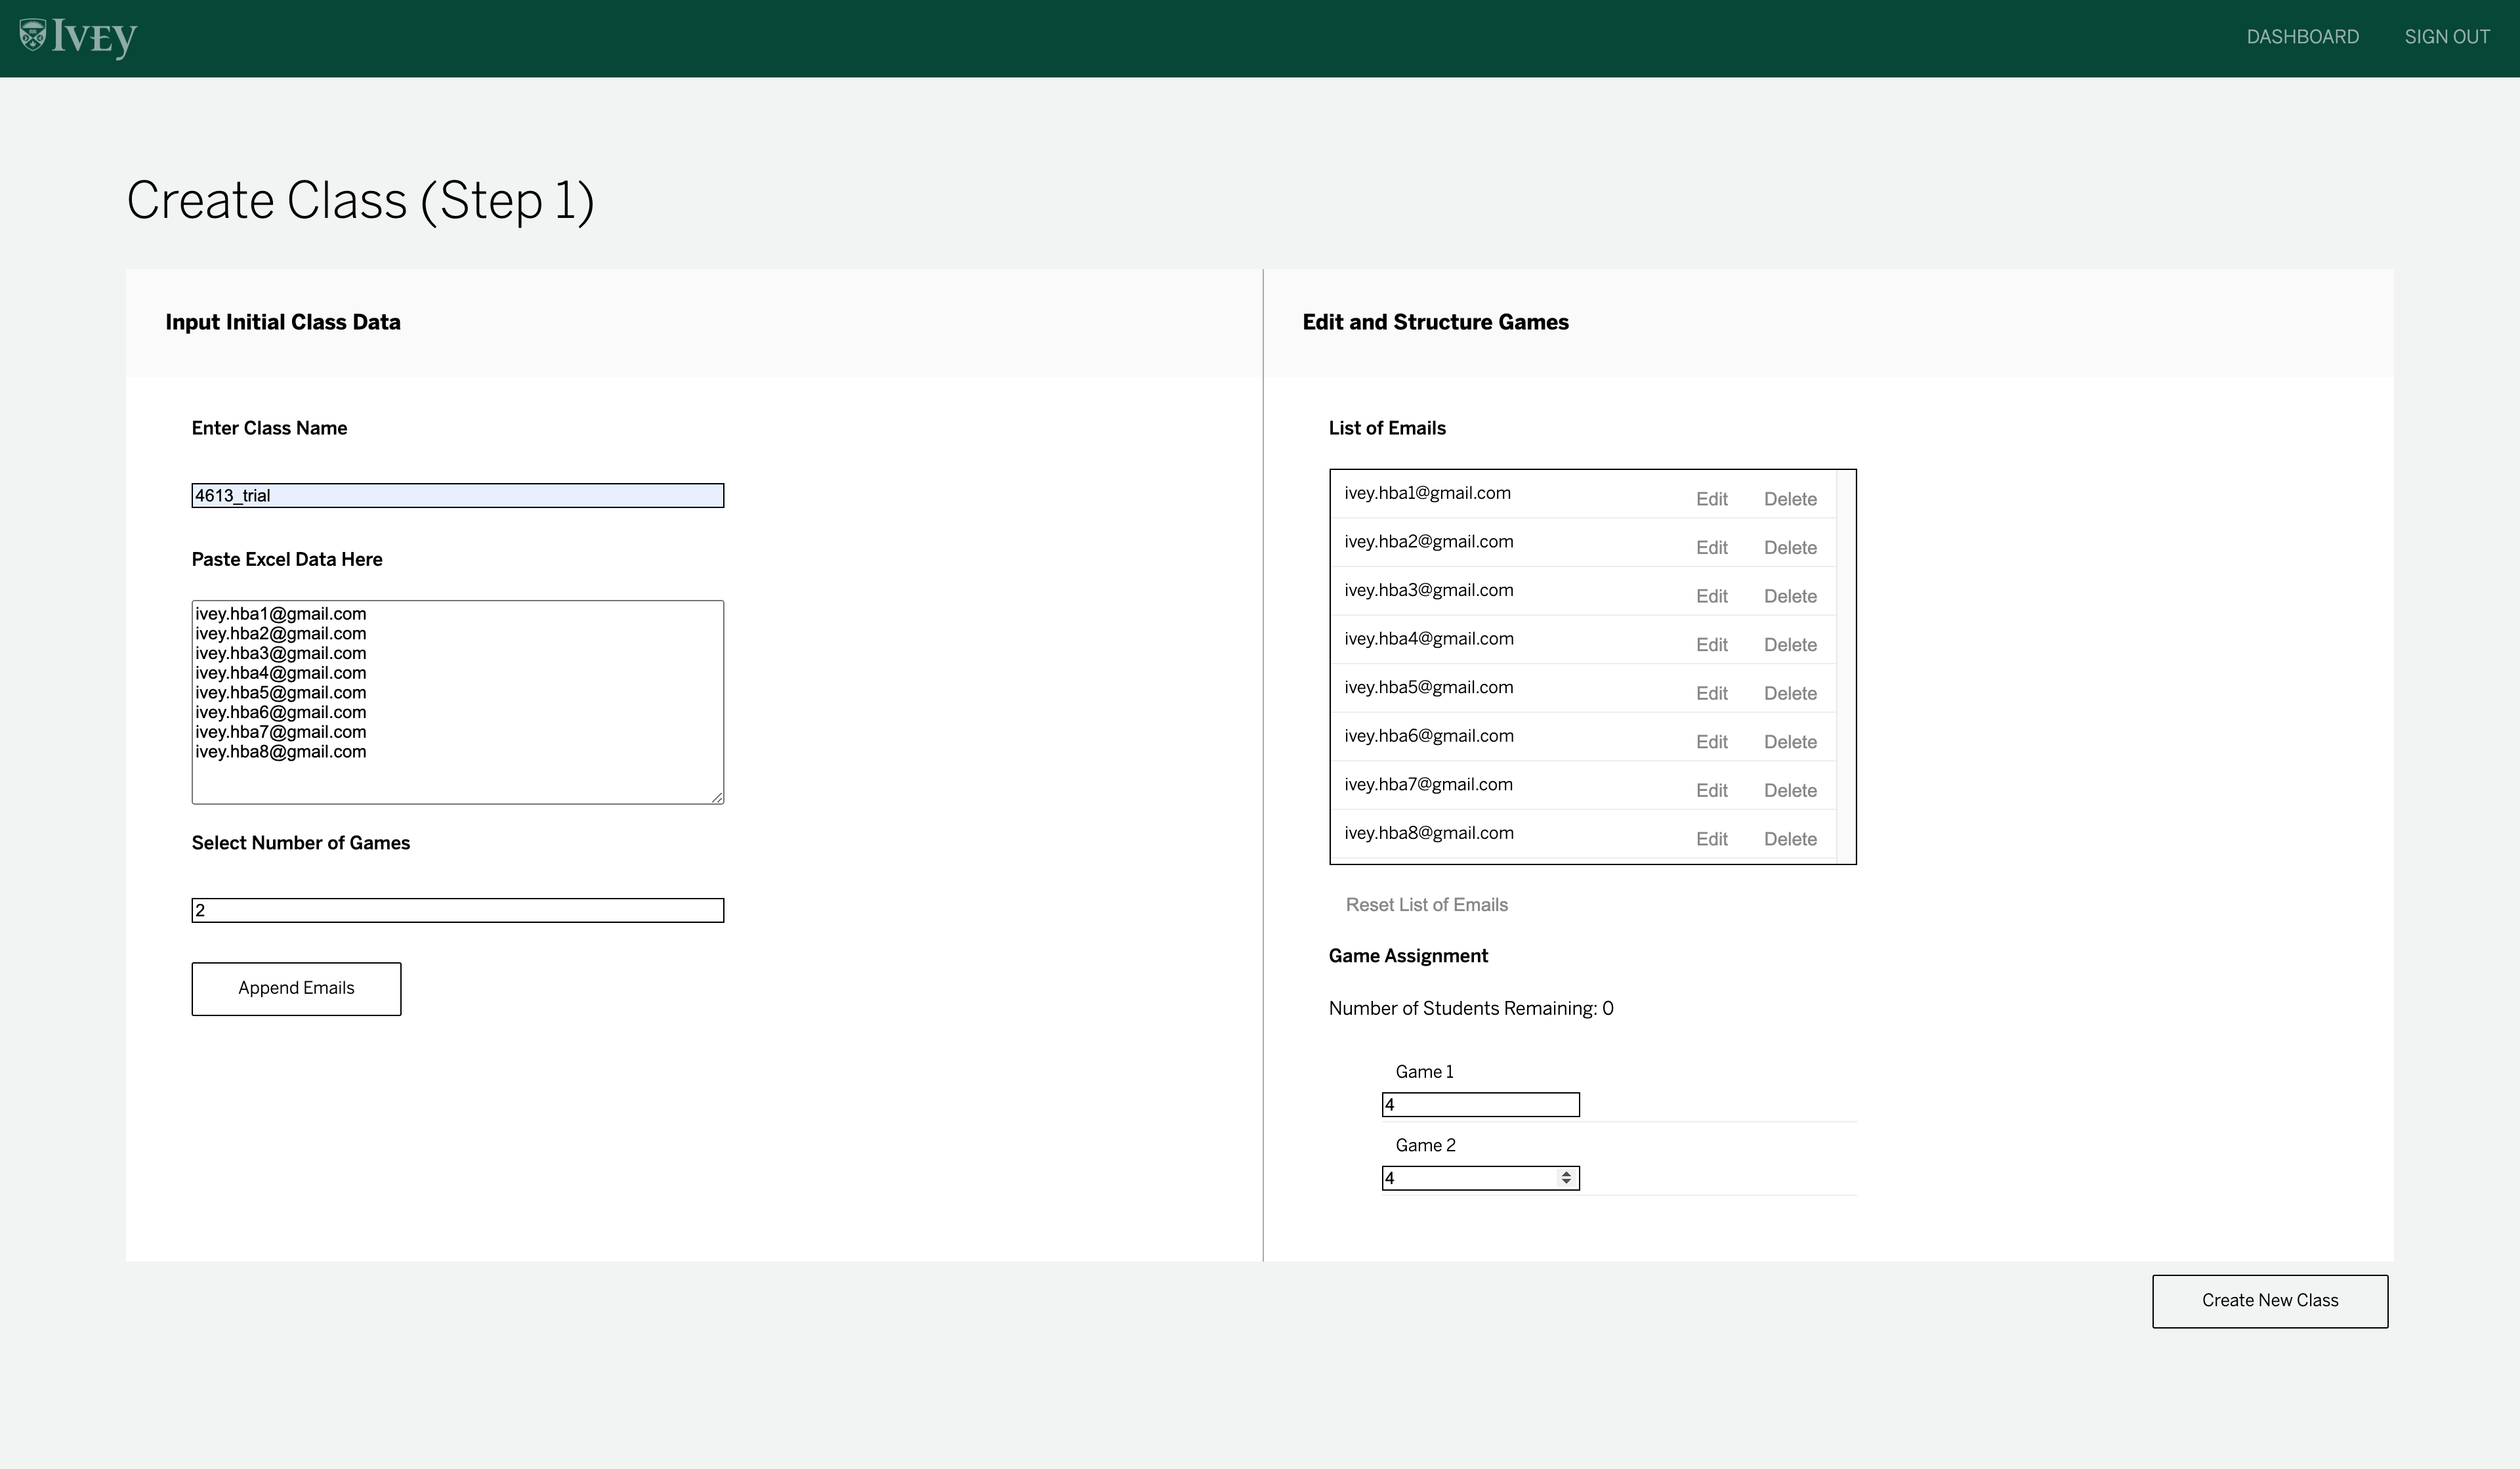Click the Game 2 stepper arrows

pyautogui.click(x=1566, y=1178)
